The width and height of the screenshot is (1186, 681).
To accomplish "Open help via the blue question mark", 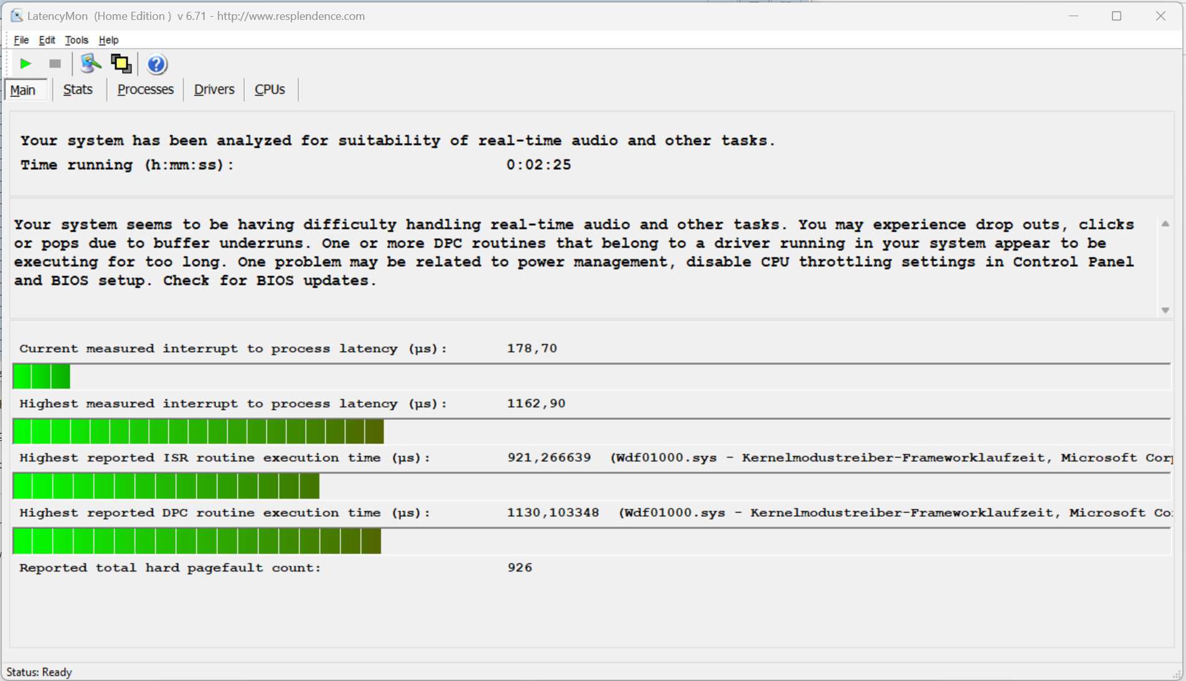I will pos(156,64).
